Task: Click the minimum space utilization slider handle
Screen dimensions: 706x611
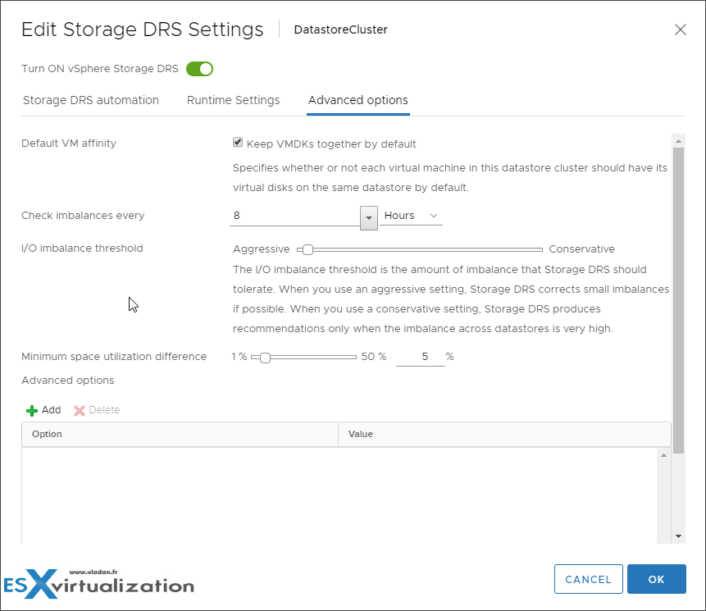Action: [264, 358]
